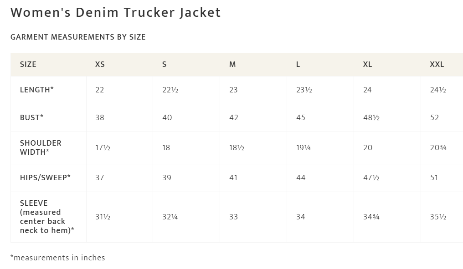Screen dimensions: 463x269
Task: Click the Garment Measurements By Size heading
Action: click(x=78, y=37)
